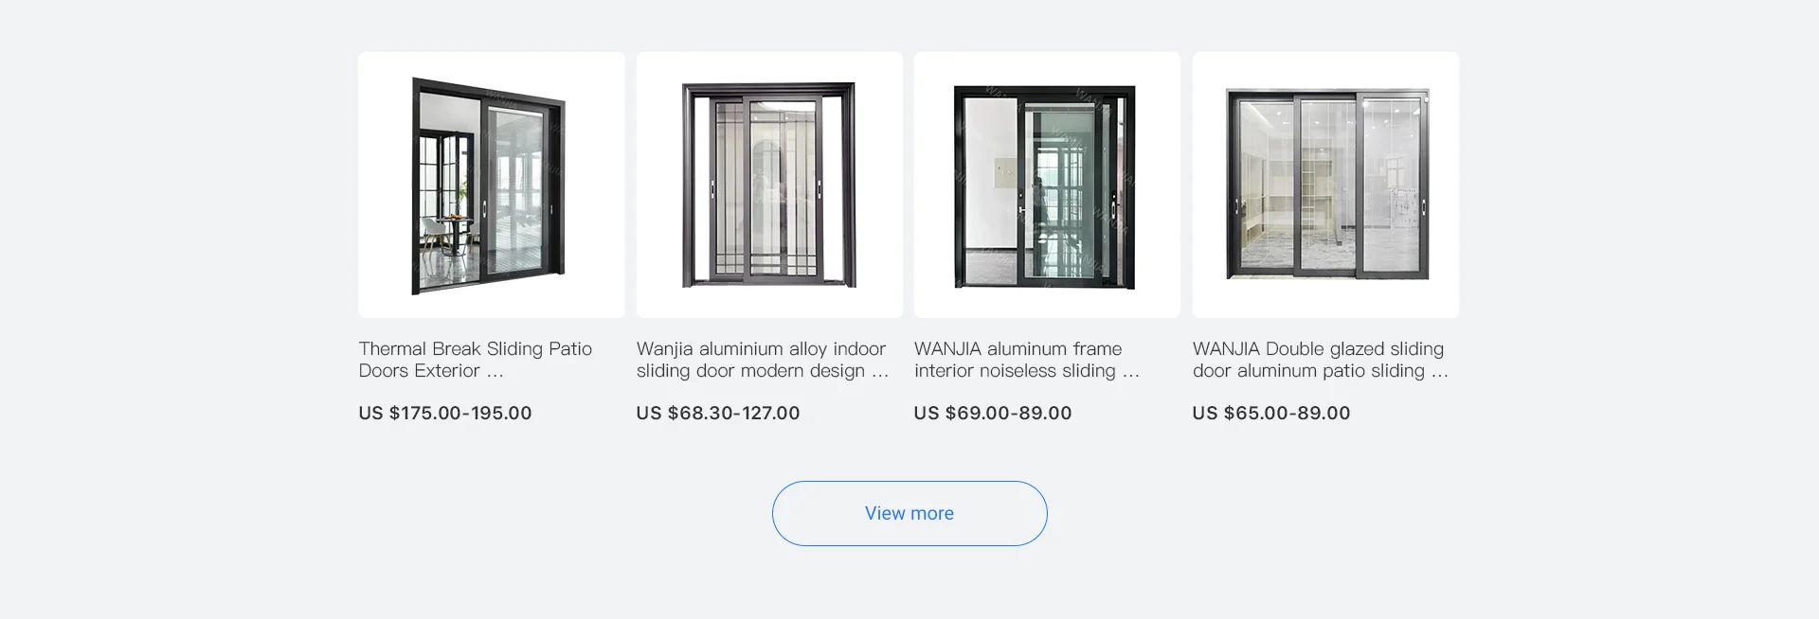Screen dimensions: 1819x619
Task: Click the picture of the $68.30-127.00 door
Action: coord(769,185)
